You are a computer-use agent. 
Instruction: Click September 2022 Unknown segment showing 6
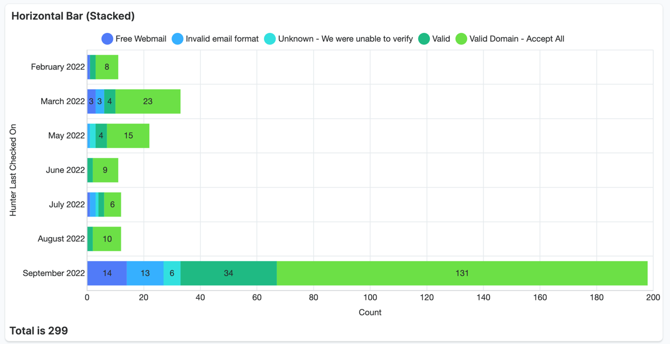click(x=172, y=273)
